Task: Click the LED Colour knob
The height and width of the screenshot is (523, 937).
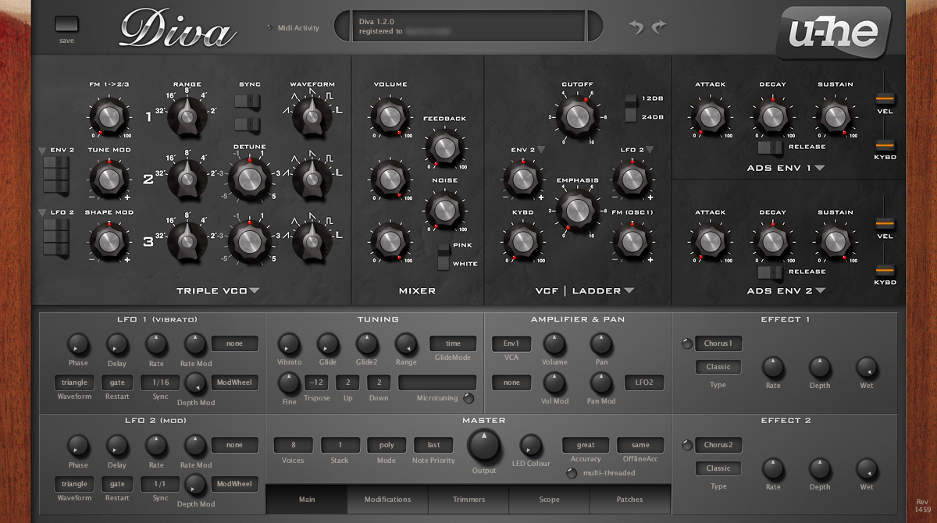Action: (530, 446)
